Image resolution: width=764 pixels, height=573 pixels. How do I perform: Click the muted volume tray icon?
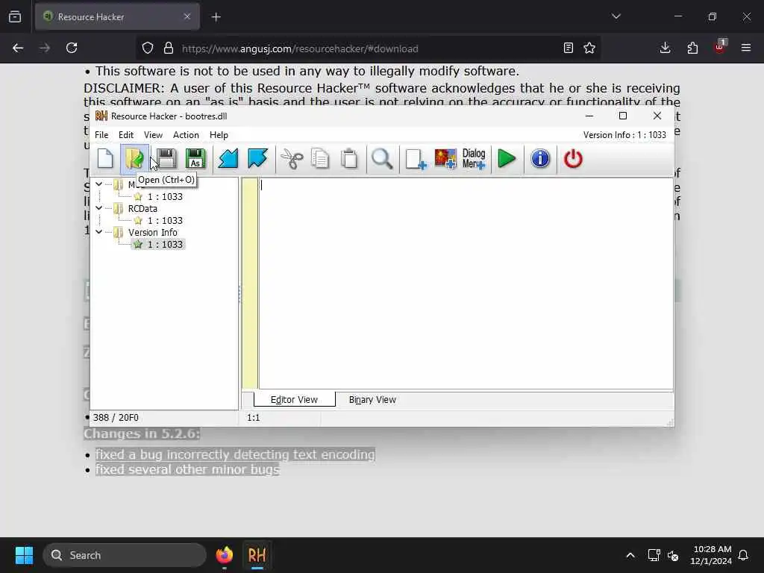point(674,555)
